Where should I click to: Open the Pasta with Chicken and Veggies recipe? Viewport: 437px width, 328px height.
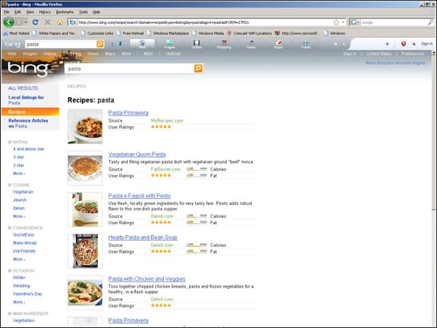147,279
